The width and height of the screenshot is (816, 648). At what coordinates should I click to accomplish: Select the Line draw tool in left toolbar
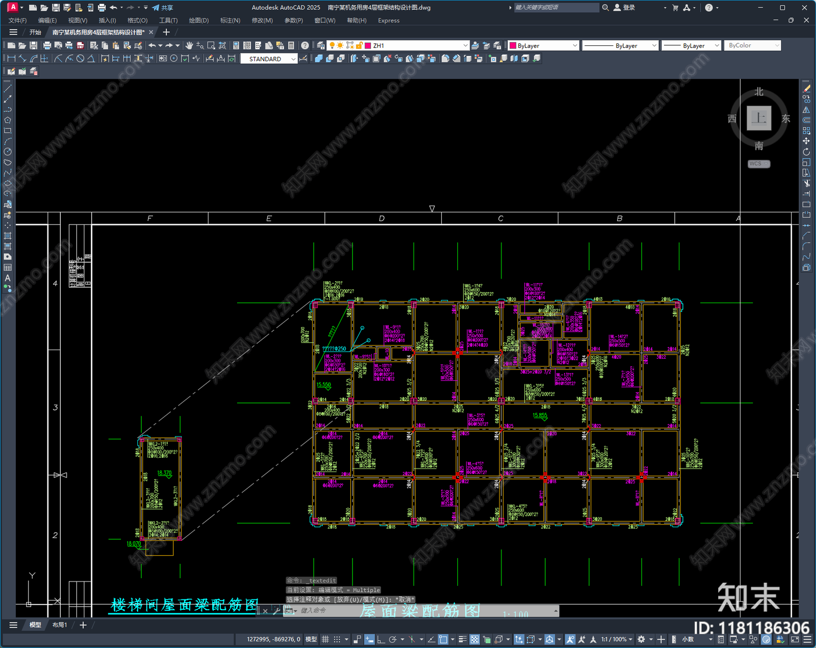(x=8, y=89)
